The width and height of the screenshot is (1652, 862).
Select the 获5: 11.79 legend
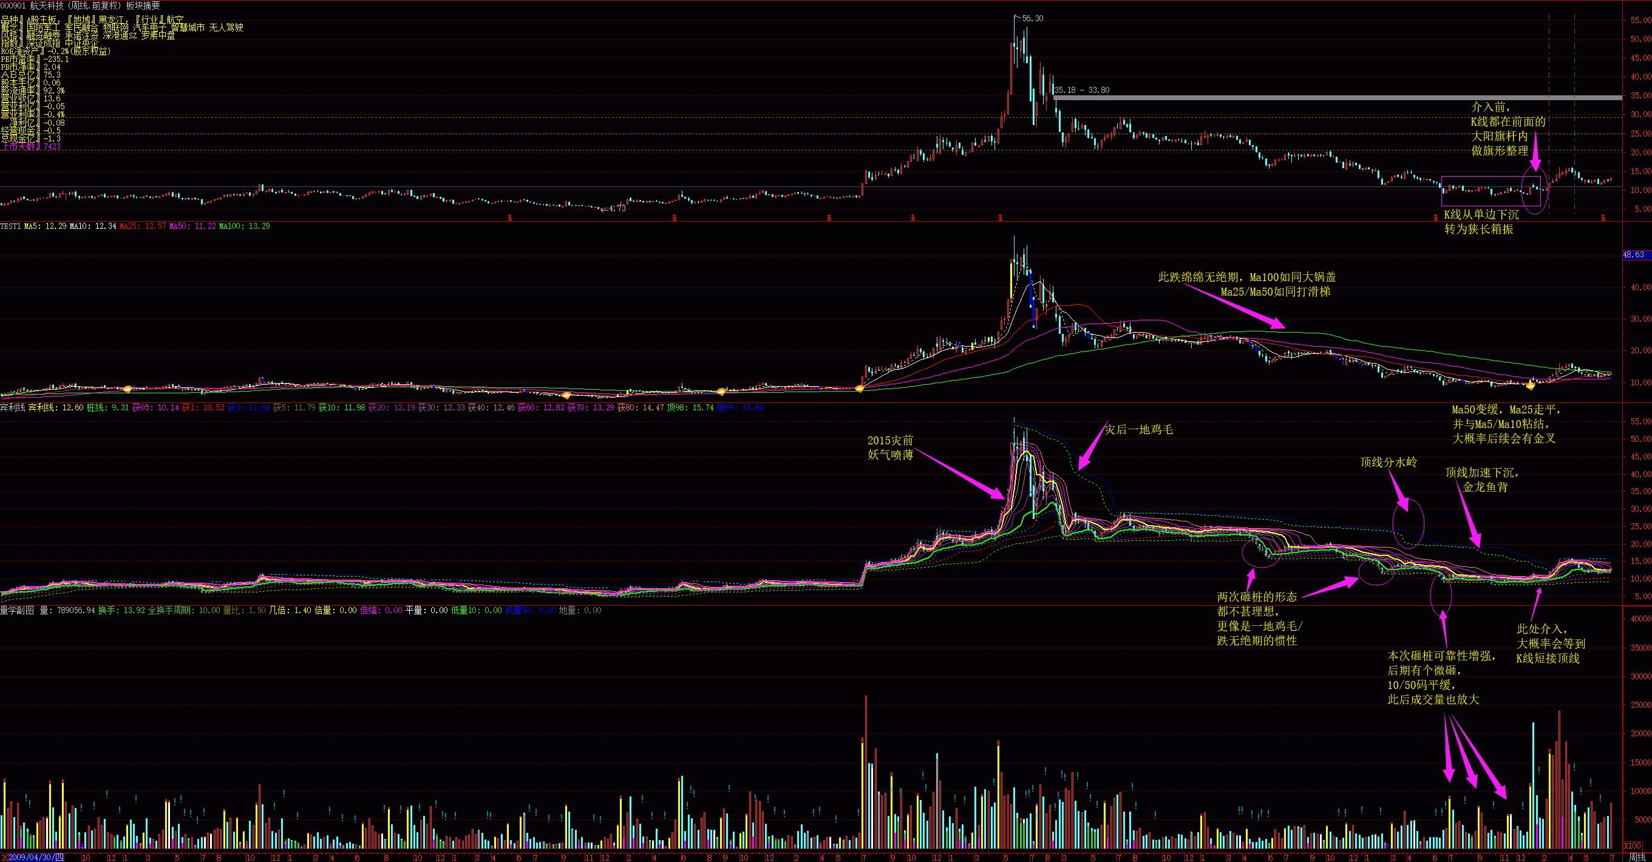pyautogui.click(x=294, y=408)
